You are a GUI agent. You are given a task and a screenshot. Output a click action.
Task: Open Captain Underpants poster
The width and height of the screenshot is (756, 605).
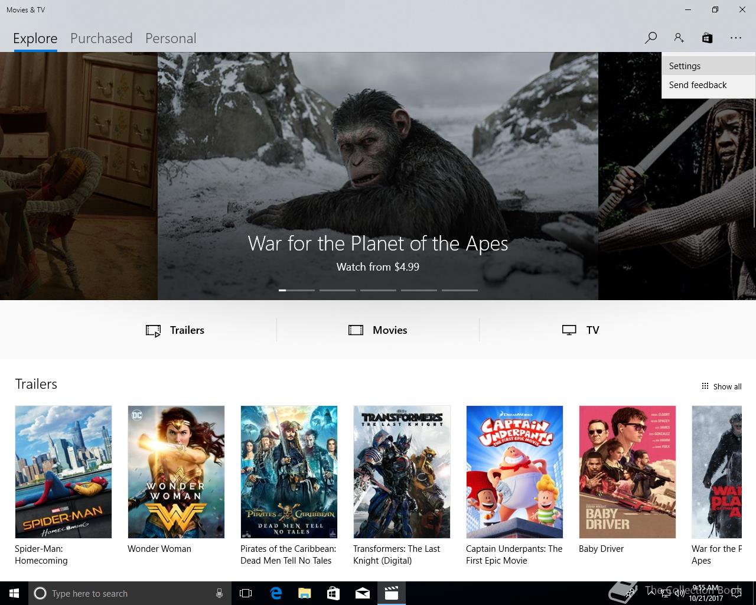514,472
